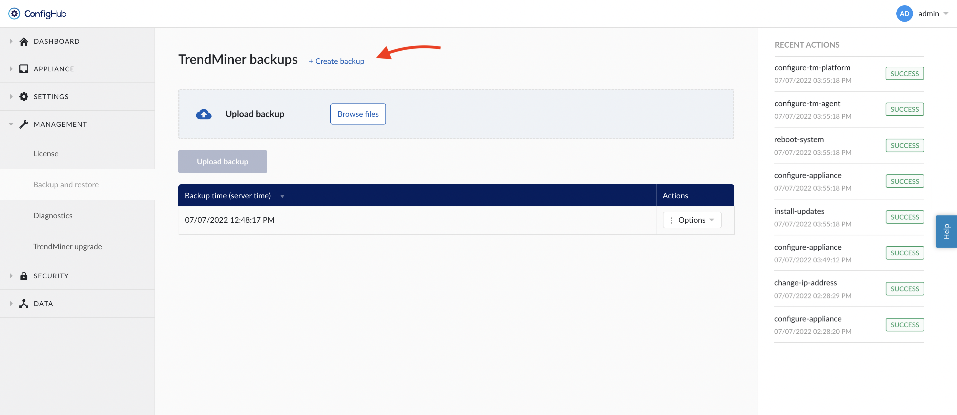
Task: Click the Settings gear icon
Action: pos(24,97)
